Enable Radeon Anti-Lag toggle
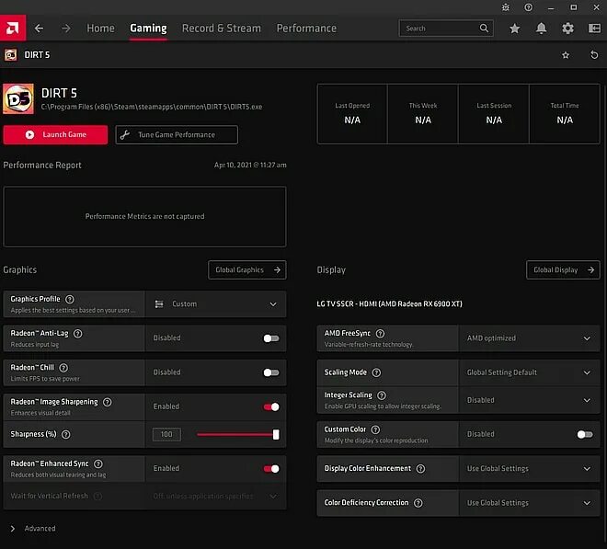This screenshot has height=549, width=607. tap(271, 338)
